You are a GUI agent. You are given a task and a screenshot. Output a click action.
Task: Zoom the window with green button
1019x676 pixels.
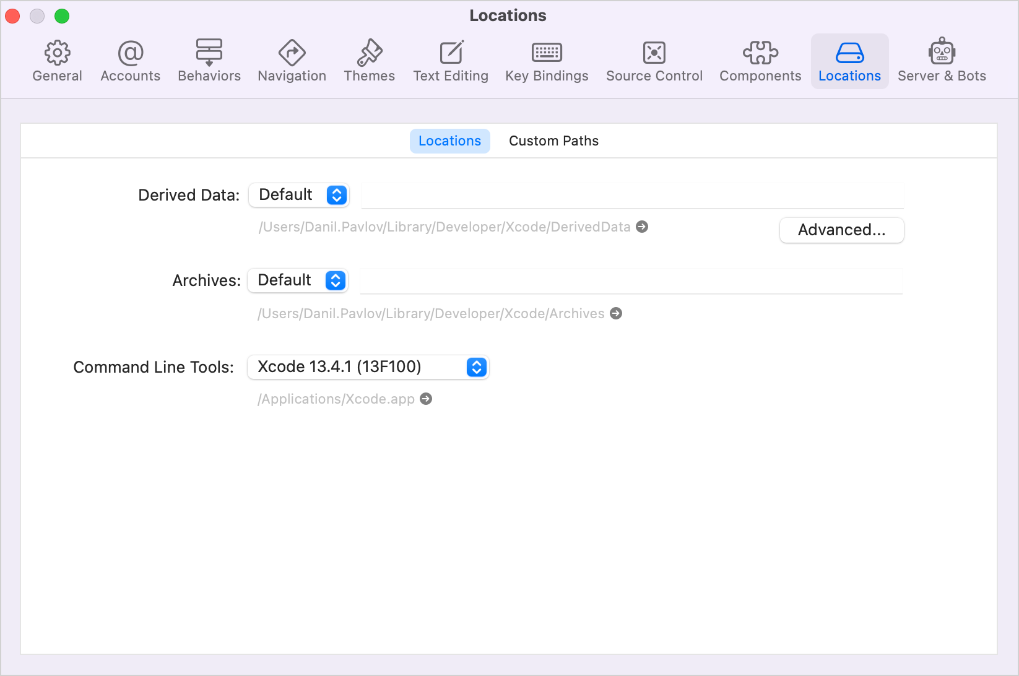(x=62, y=16)
